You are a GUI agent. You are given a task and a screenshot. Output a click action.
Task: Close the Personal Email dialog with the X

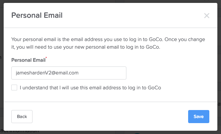click(x=207, y=16)
